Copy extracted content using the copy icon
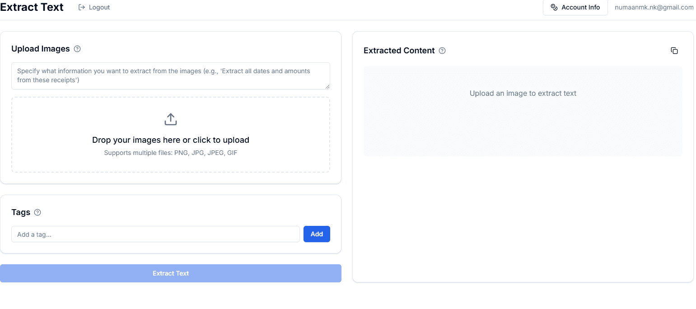 [x=674, y=51]
